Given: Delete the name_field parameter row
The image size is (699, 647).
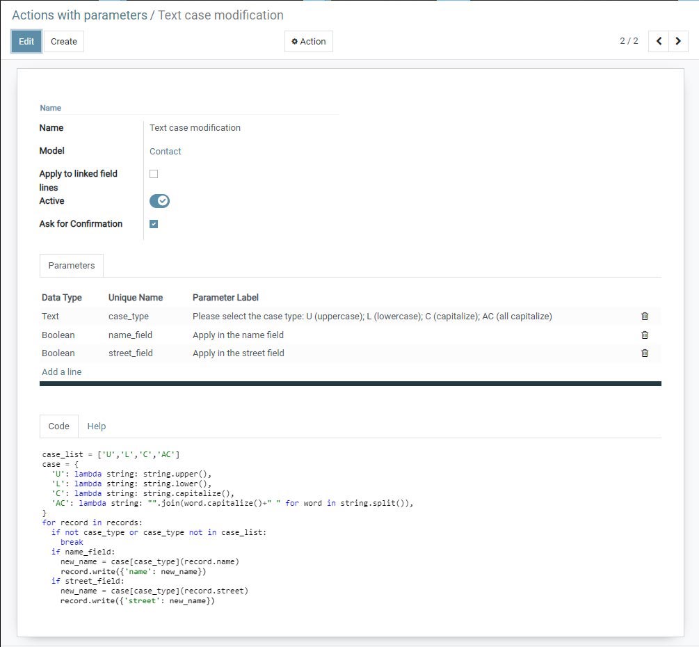Looking at the screenshot, I should tap(645, 335).
